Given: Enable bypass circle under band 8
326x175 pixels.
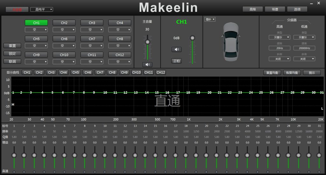Looking at the screenshot, I should (85, 172).
